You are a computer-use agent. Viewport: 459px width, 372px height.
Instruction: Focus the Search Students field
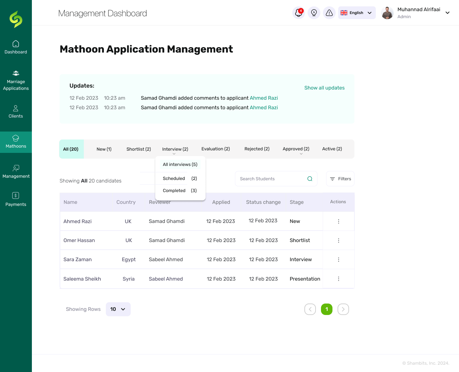coord(276,179)
